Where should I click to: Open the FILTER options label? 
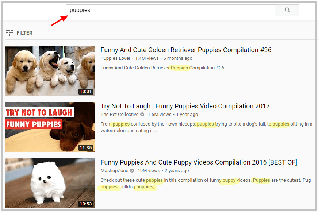coord(24,33)
